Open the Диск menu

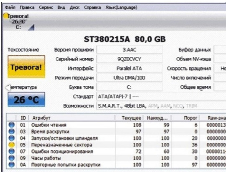74,8
